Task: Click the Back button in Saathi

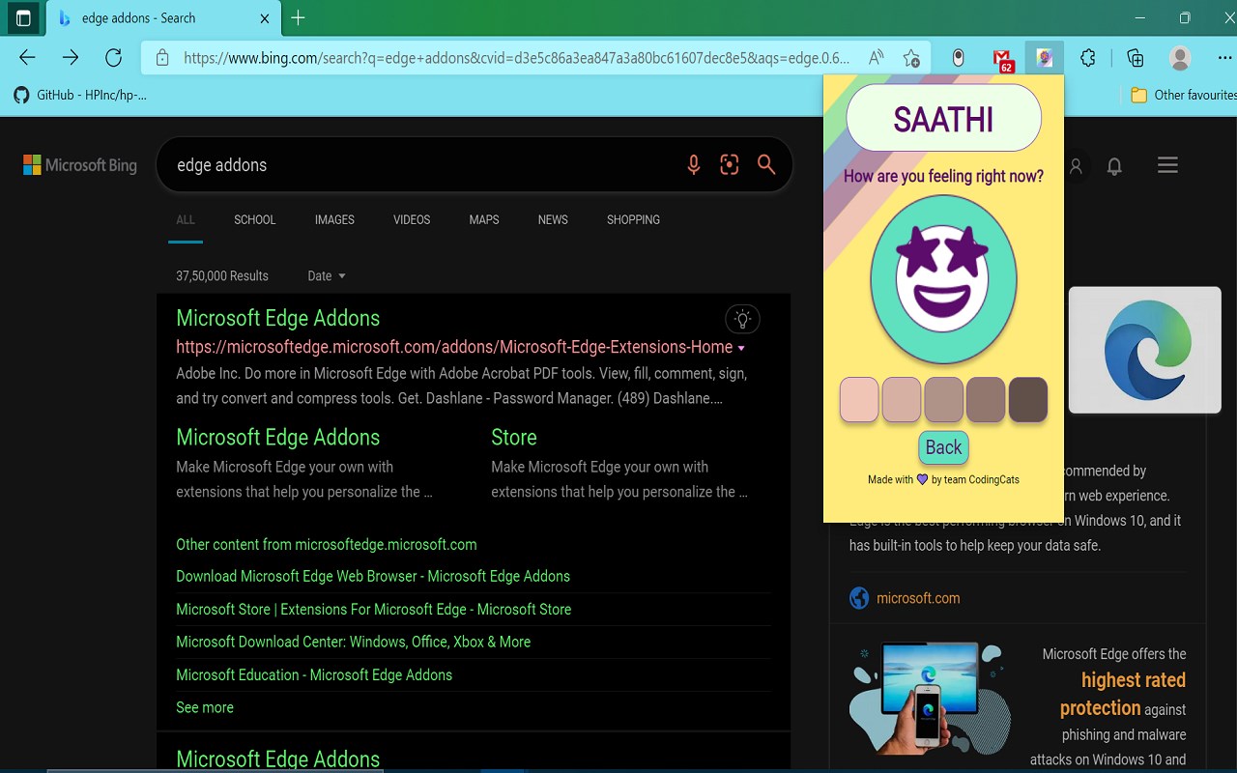Action: (x=943, y=447)
